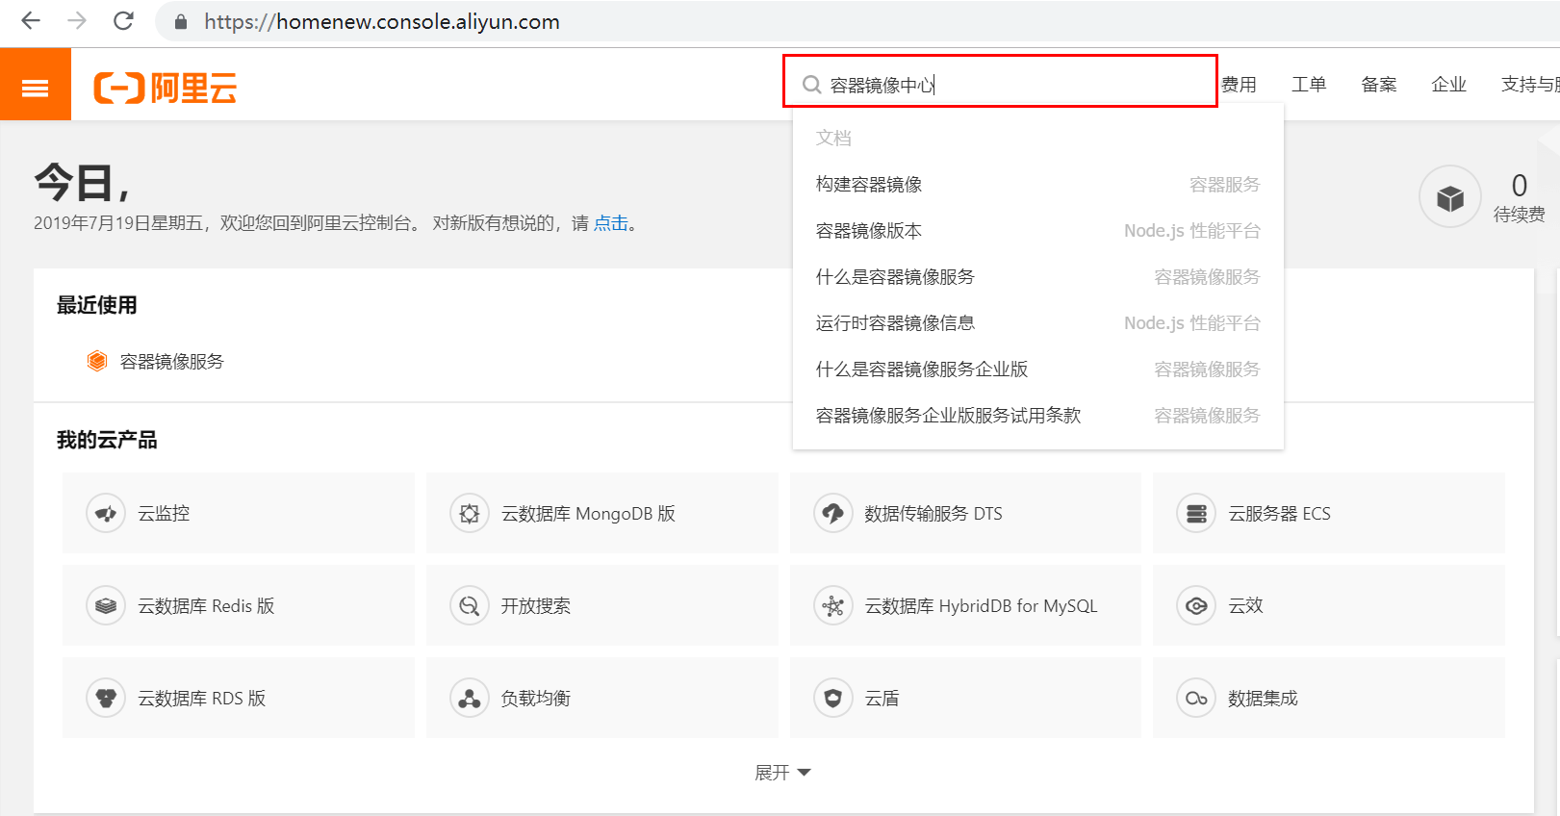Click the renewal cube icon

(x=1449, y=197)
